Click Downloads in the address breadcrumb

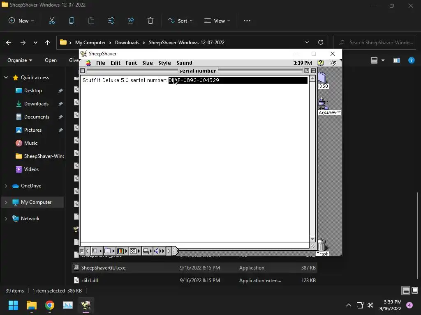pyautogui.click(x=127, y=43)
